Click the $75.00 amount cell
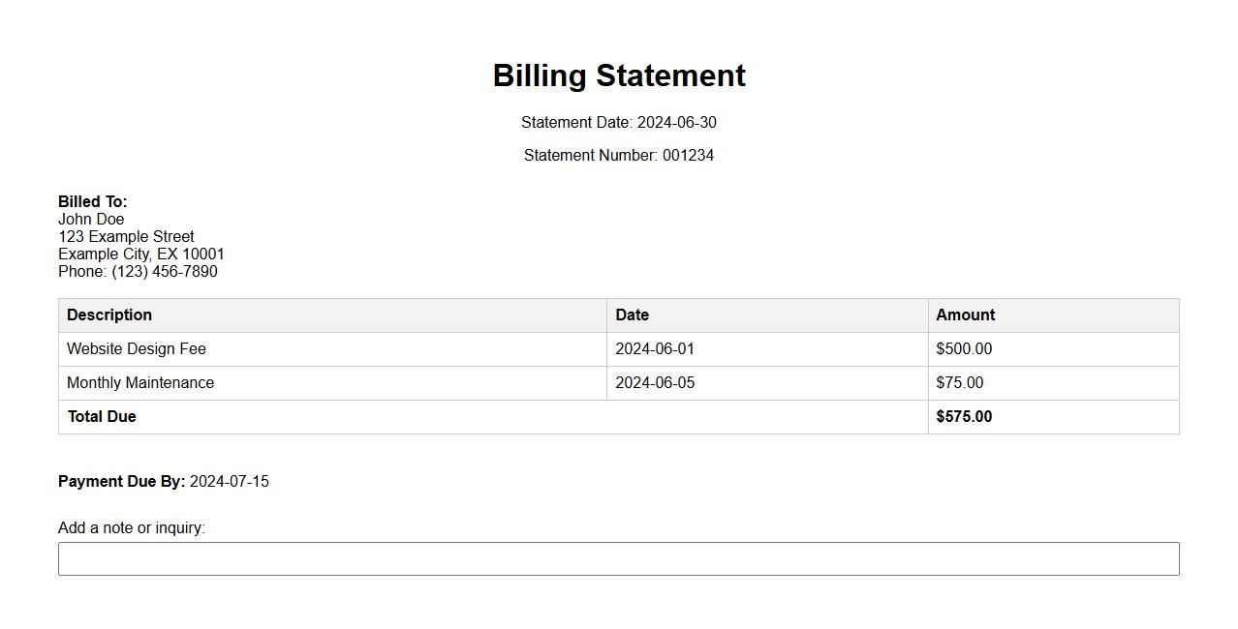 pyautogui.click(x=959, y=383)
